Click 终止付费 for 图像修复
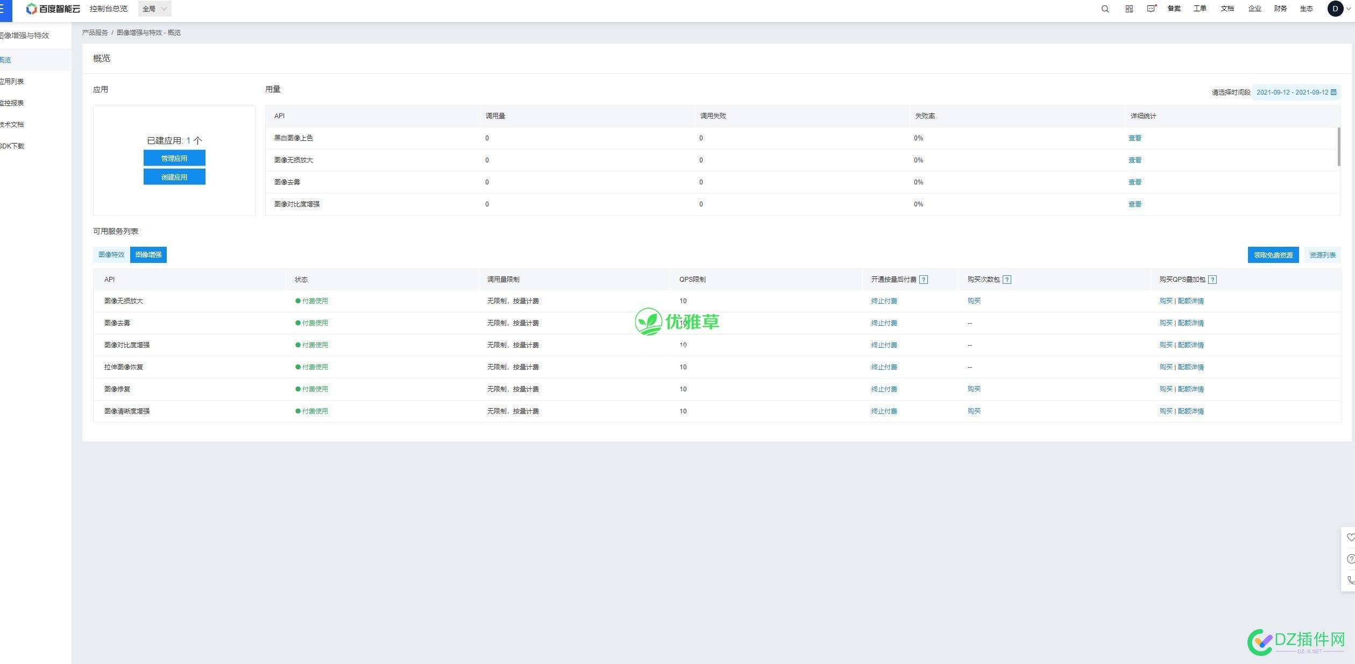 point(884,389)
